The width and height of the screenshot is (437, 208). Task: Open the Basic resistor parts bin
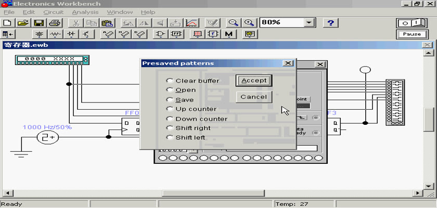coord(55,34)
